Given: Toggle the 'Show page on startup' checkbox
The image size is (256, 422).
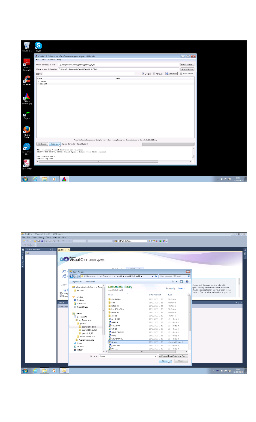Looking at the screenshot, I should click(x=61, y=296).
